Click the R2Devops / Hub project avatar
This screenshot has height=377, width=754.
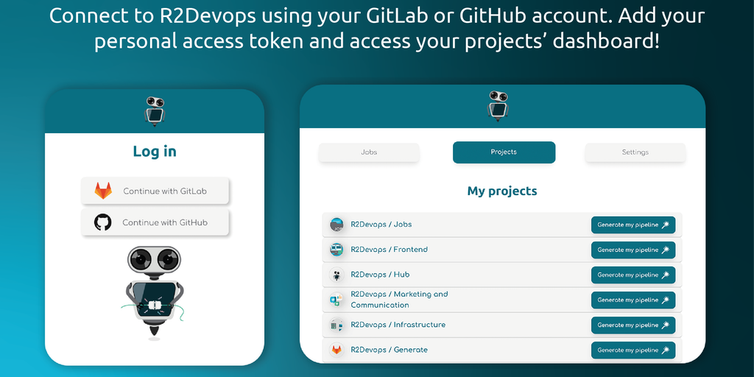coord(337,275)
